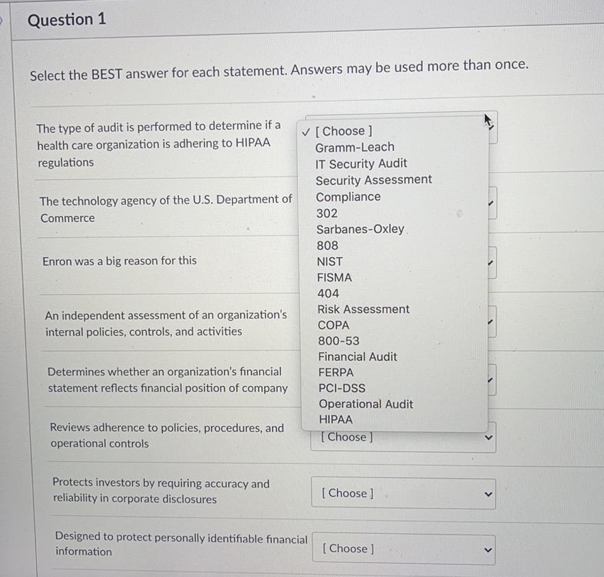The height and width of the screenshot is (577, 604).
Task: Select Operational Audit in the answer list
Action: click(x=366, y=404)
